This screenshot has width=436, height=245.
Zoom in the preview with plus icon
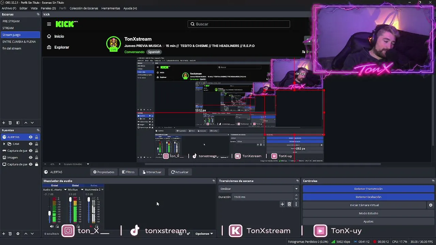click(60, 164)
